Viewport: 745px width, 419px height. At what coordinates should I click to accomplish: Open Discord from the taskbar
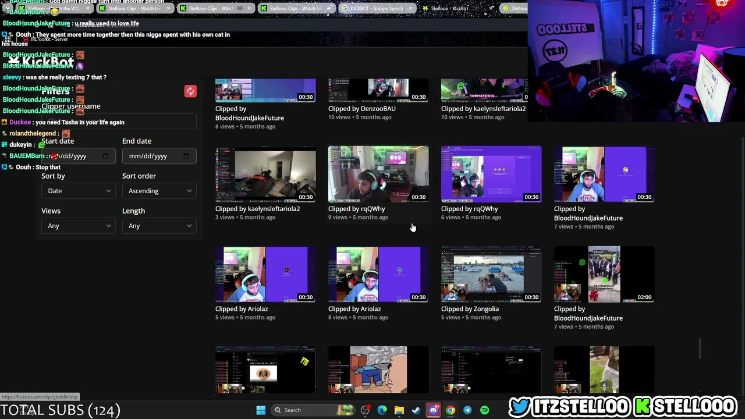point(433,410)
